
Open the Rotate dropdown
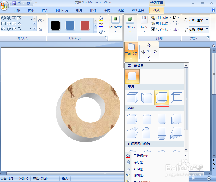tap(176, 29)
